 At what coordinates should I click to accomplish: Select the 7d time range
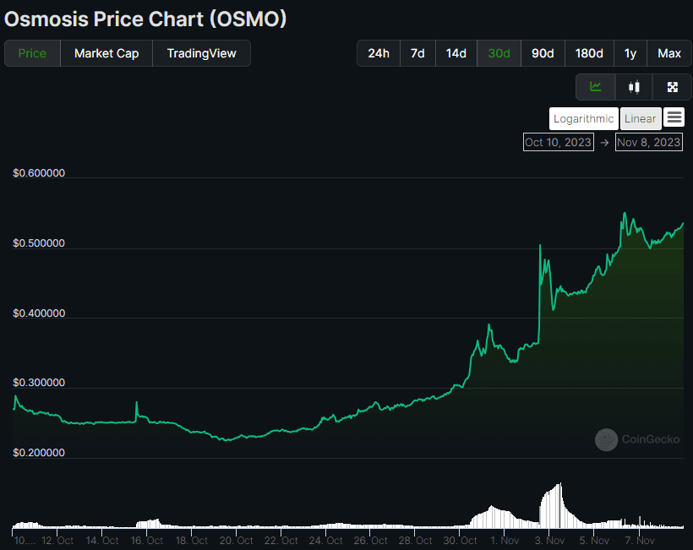pyautogui.click(x=417, y=53)
